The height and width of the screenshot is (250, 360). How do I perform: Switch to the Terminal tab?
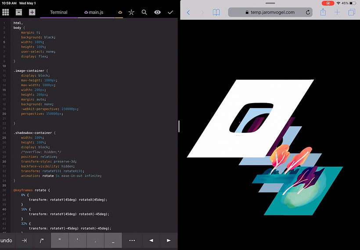click(58, 12)
